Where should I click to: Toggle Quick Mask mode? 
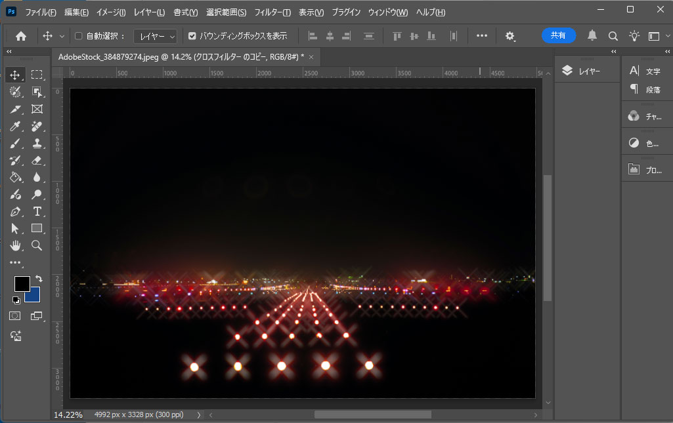pos(16,316)
